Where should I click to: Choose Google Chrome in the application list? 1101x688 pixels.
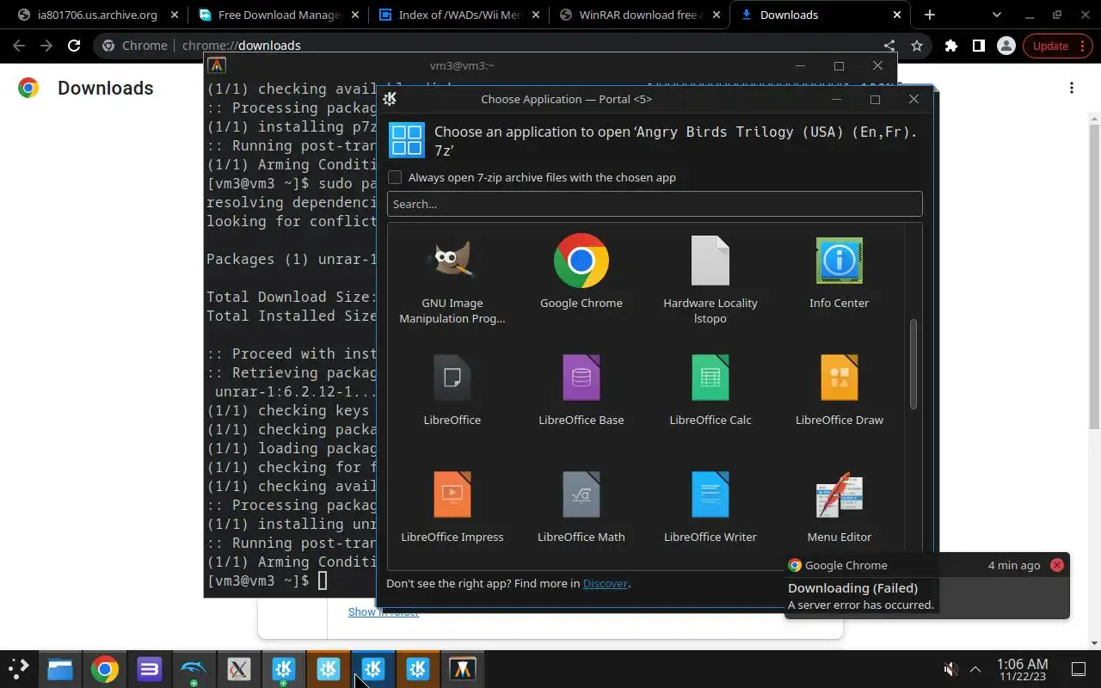coord(581,261)
